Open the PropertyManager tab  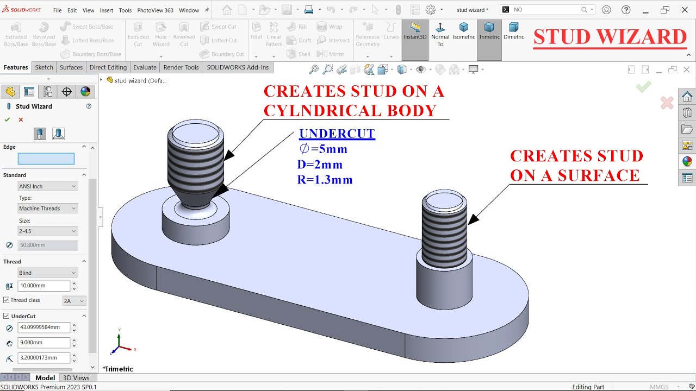coord(29,91)
